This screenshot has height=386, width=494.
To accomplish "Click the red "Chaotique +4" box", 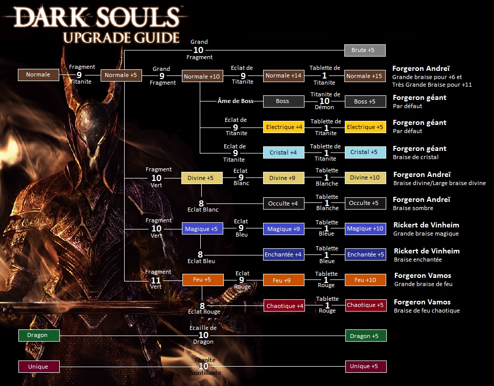I will [x=284, y=305].
